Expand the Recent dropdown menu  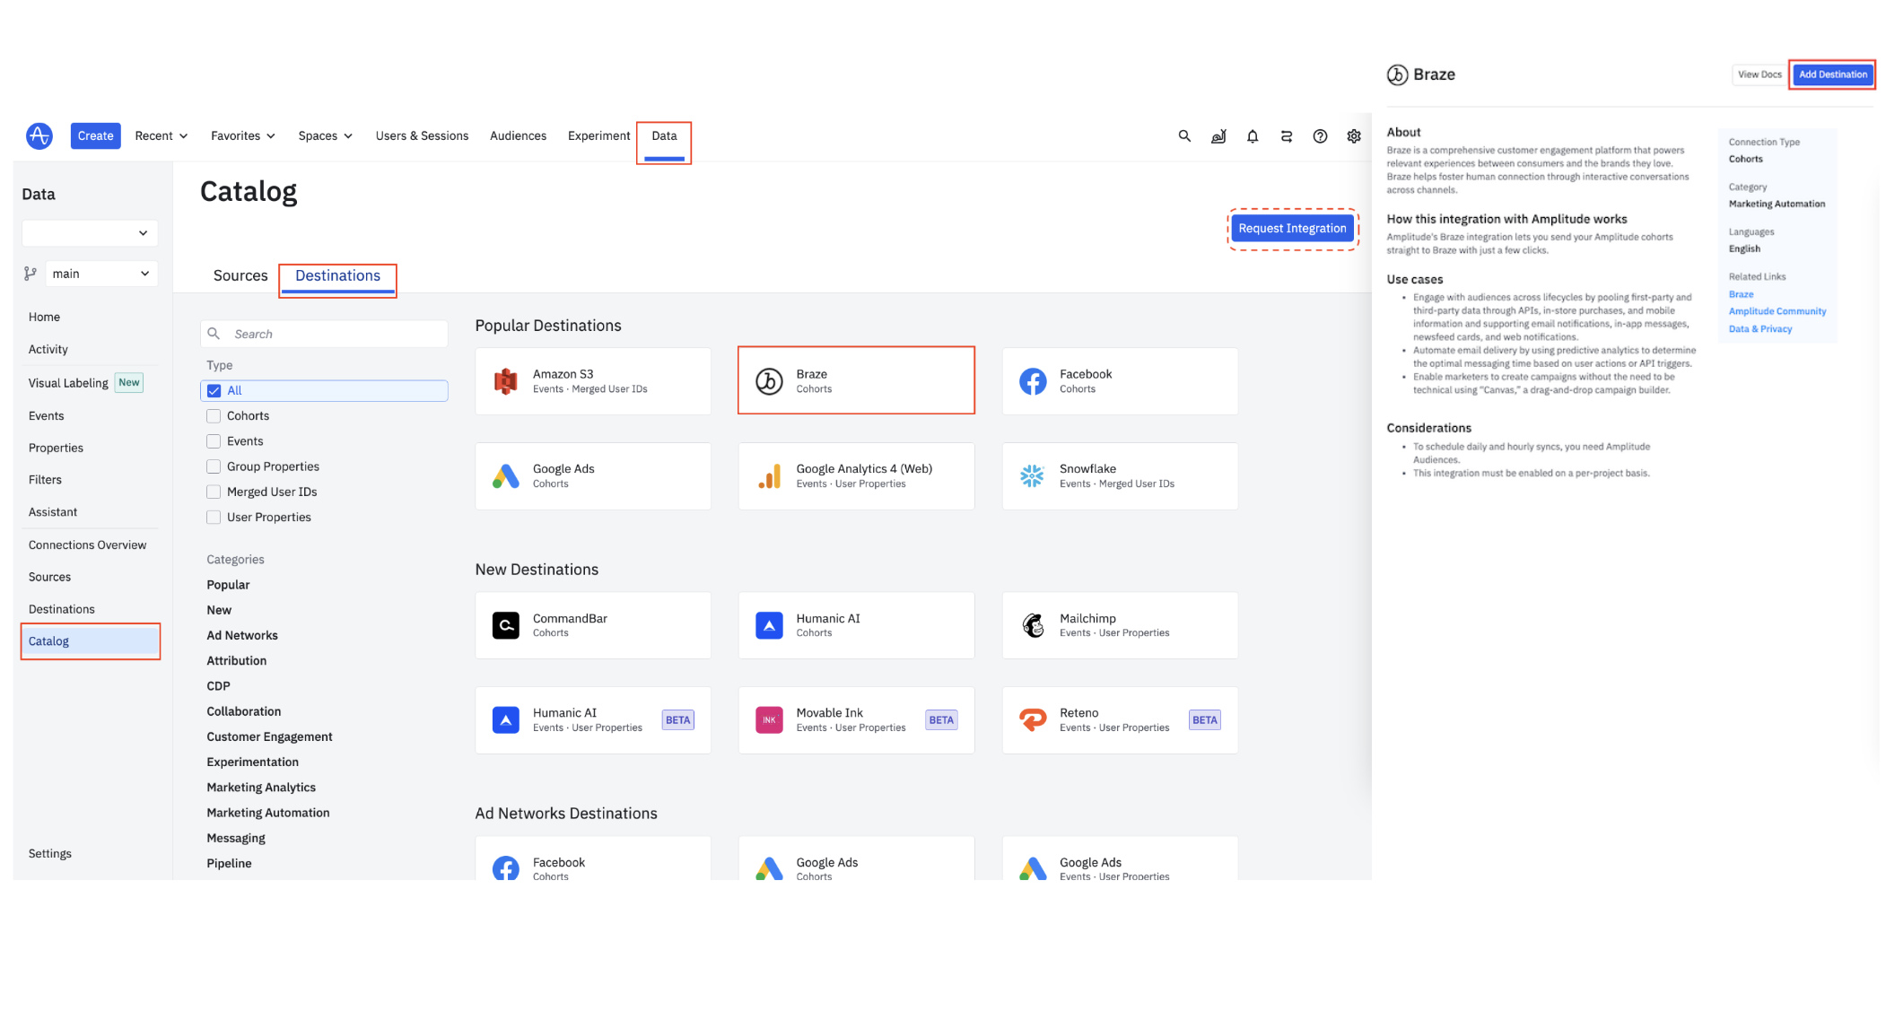click(162, 135)
